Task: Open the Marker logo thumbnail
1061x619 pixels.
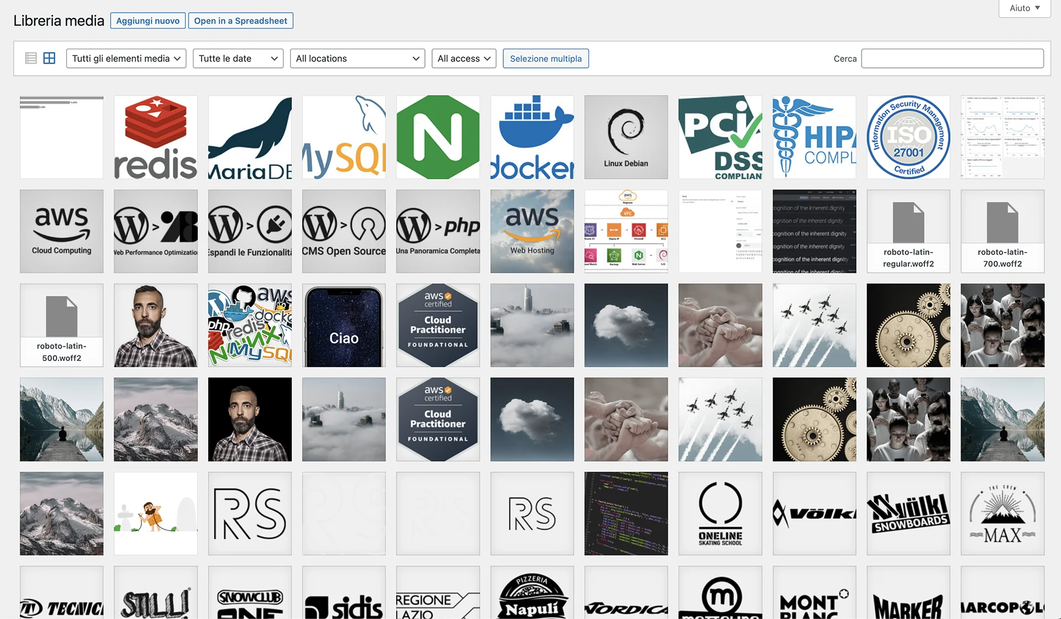Action: click(908, 592)
